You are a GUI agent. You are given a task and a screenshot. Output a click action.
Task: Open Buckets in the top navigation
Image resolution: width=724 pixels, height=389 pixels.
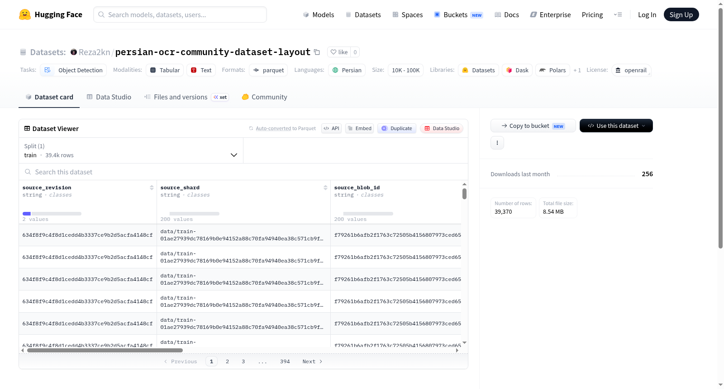458,14
